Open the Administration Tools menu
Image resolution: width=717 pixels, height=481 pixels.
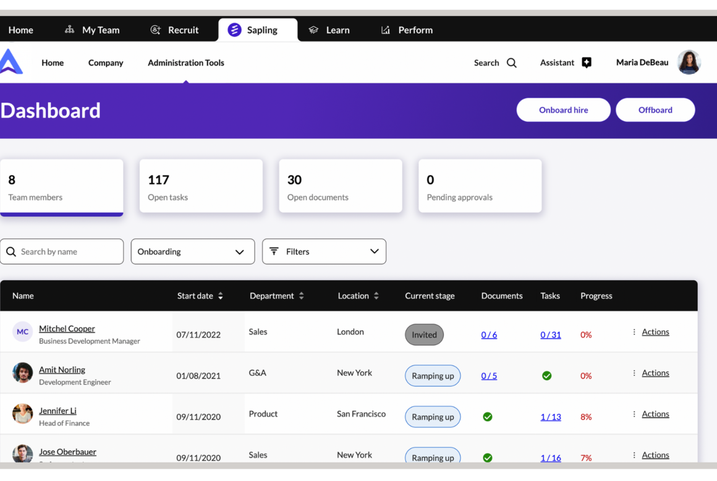[185, 62]
